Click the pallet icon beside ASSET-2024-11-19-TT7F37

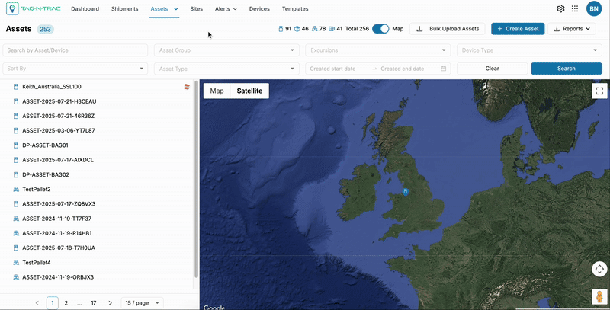click(16, 219)
